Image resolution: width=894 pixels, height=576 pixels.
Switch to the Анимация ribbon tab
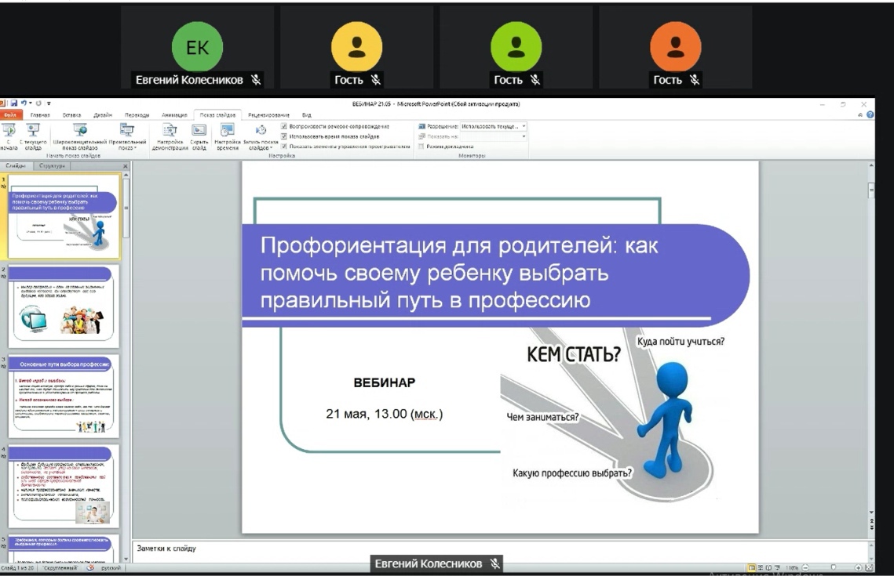(174, 115)
